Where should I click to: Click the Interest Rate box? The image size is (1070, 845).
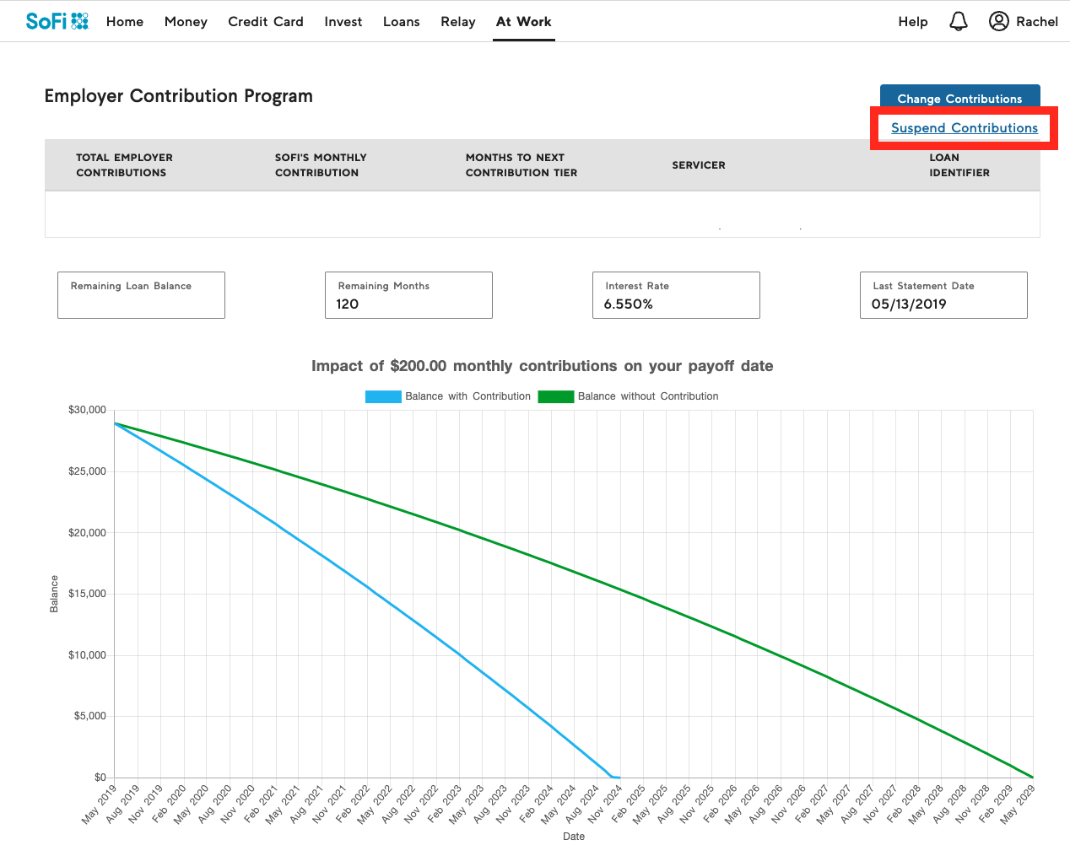click(x=676, y=295)
